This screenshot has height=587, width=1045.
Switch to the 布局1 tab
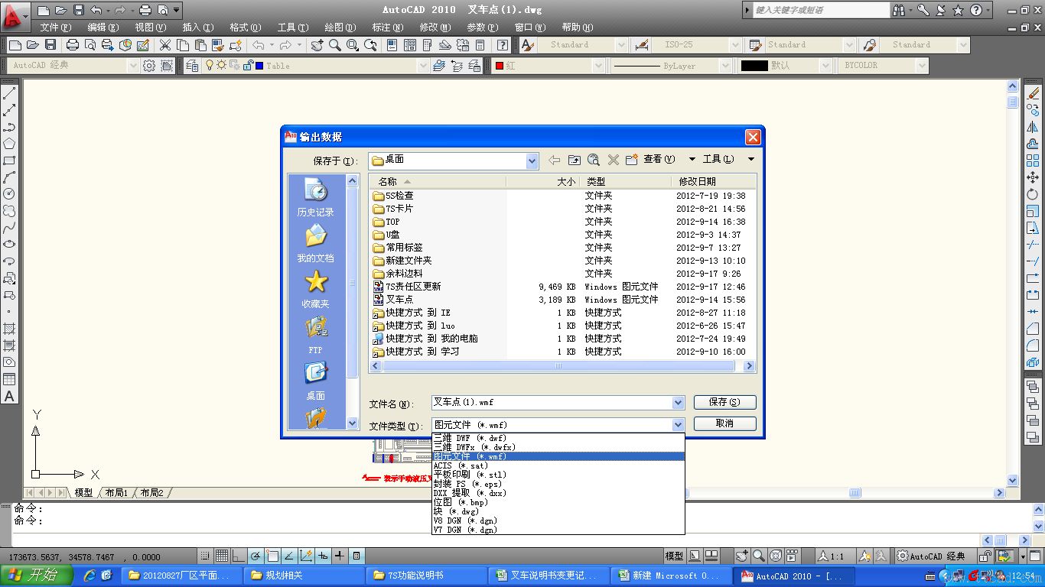(x=116, y=493)
